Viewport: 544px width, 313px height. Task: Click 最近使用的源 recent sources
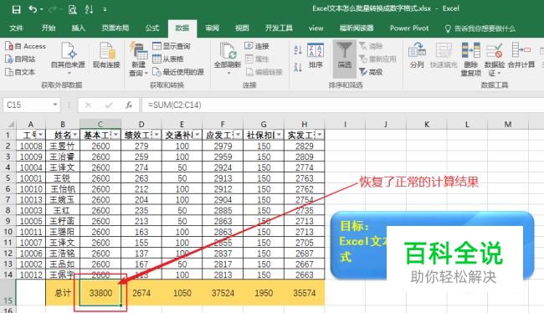(178, 72)
